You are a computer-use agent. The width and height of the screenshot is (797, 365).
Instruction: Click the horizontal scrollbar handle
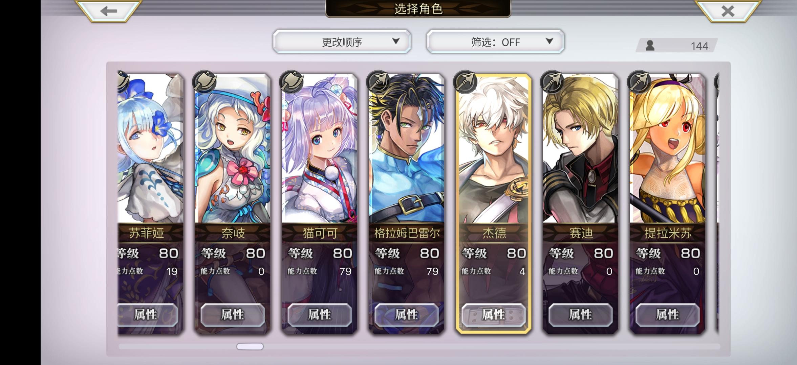coord(250,346)
